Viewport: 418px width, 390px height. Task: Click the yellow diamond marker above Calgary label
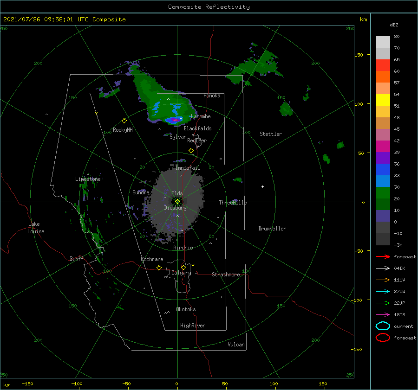click(x=183, y=267)
